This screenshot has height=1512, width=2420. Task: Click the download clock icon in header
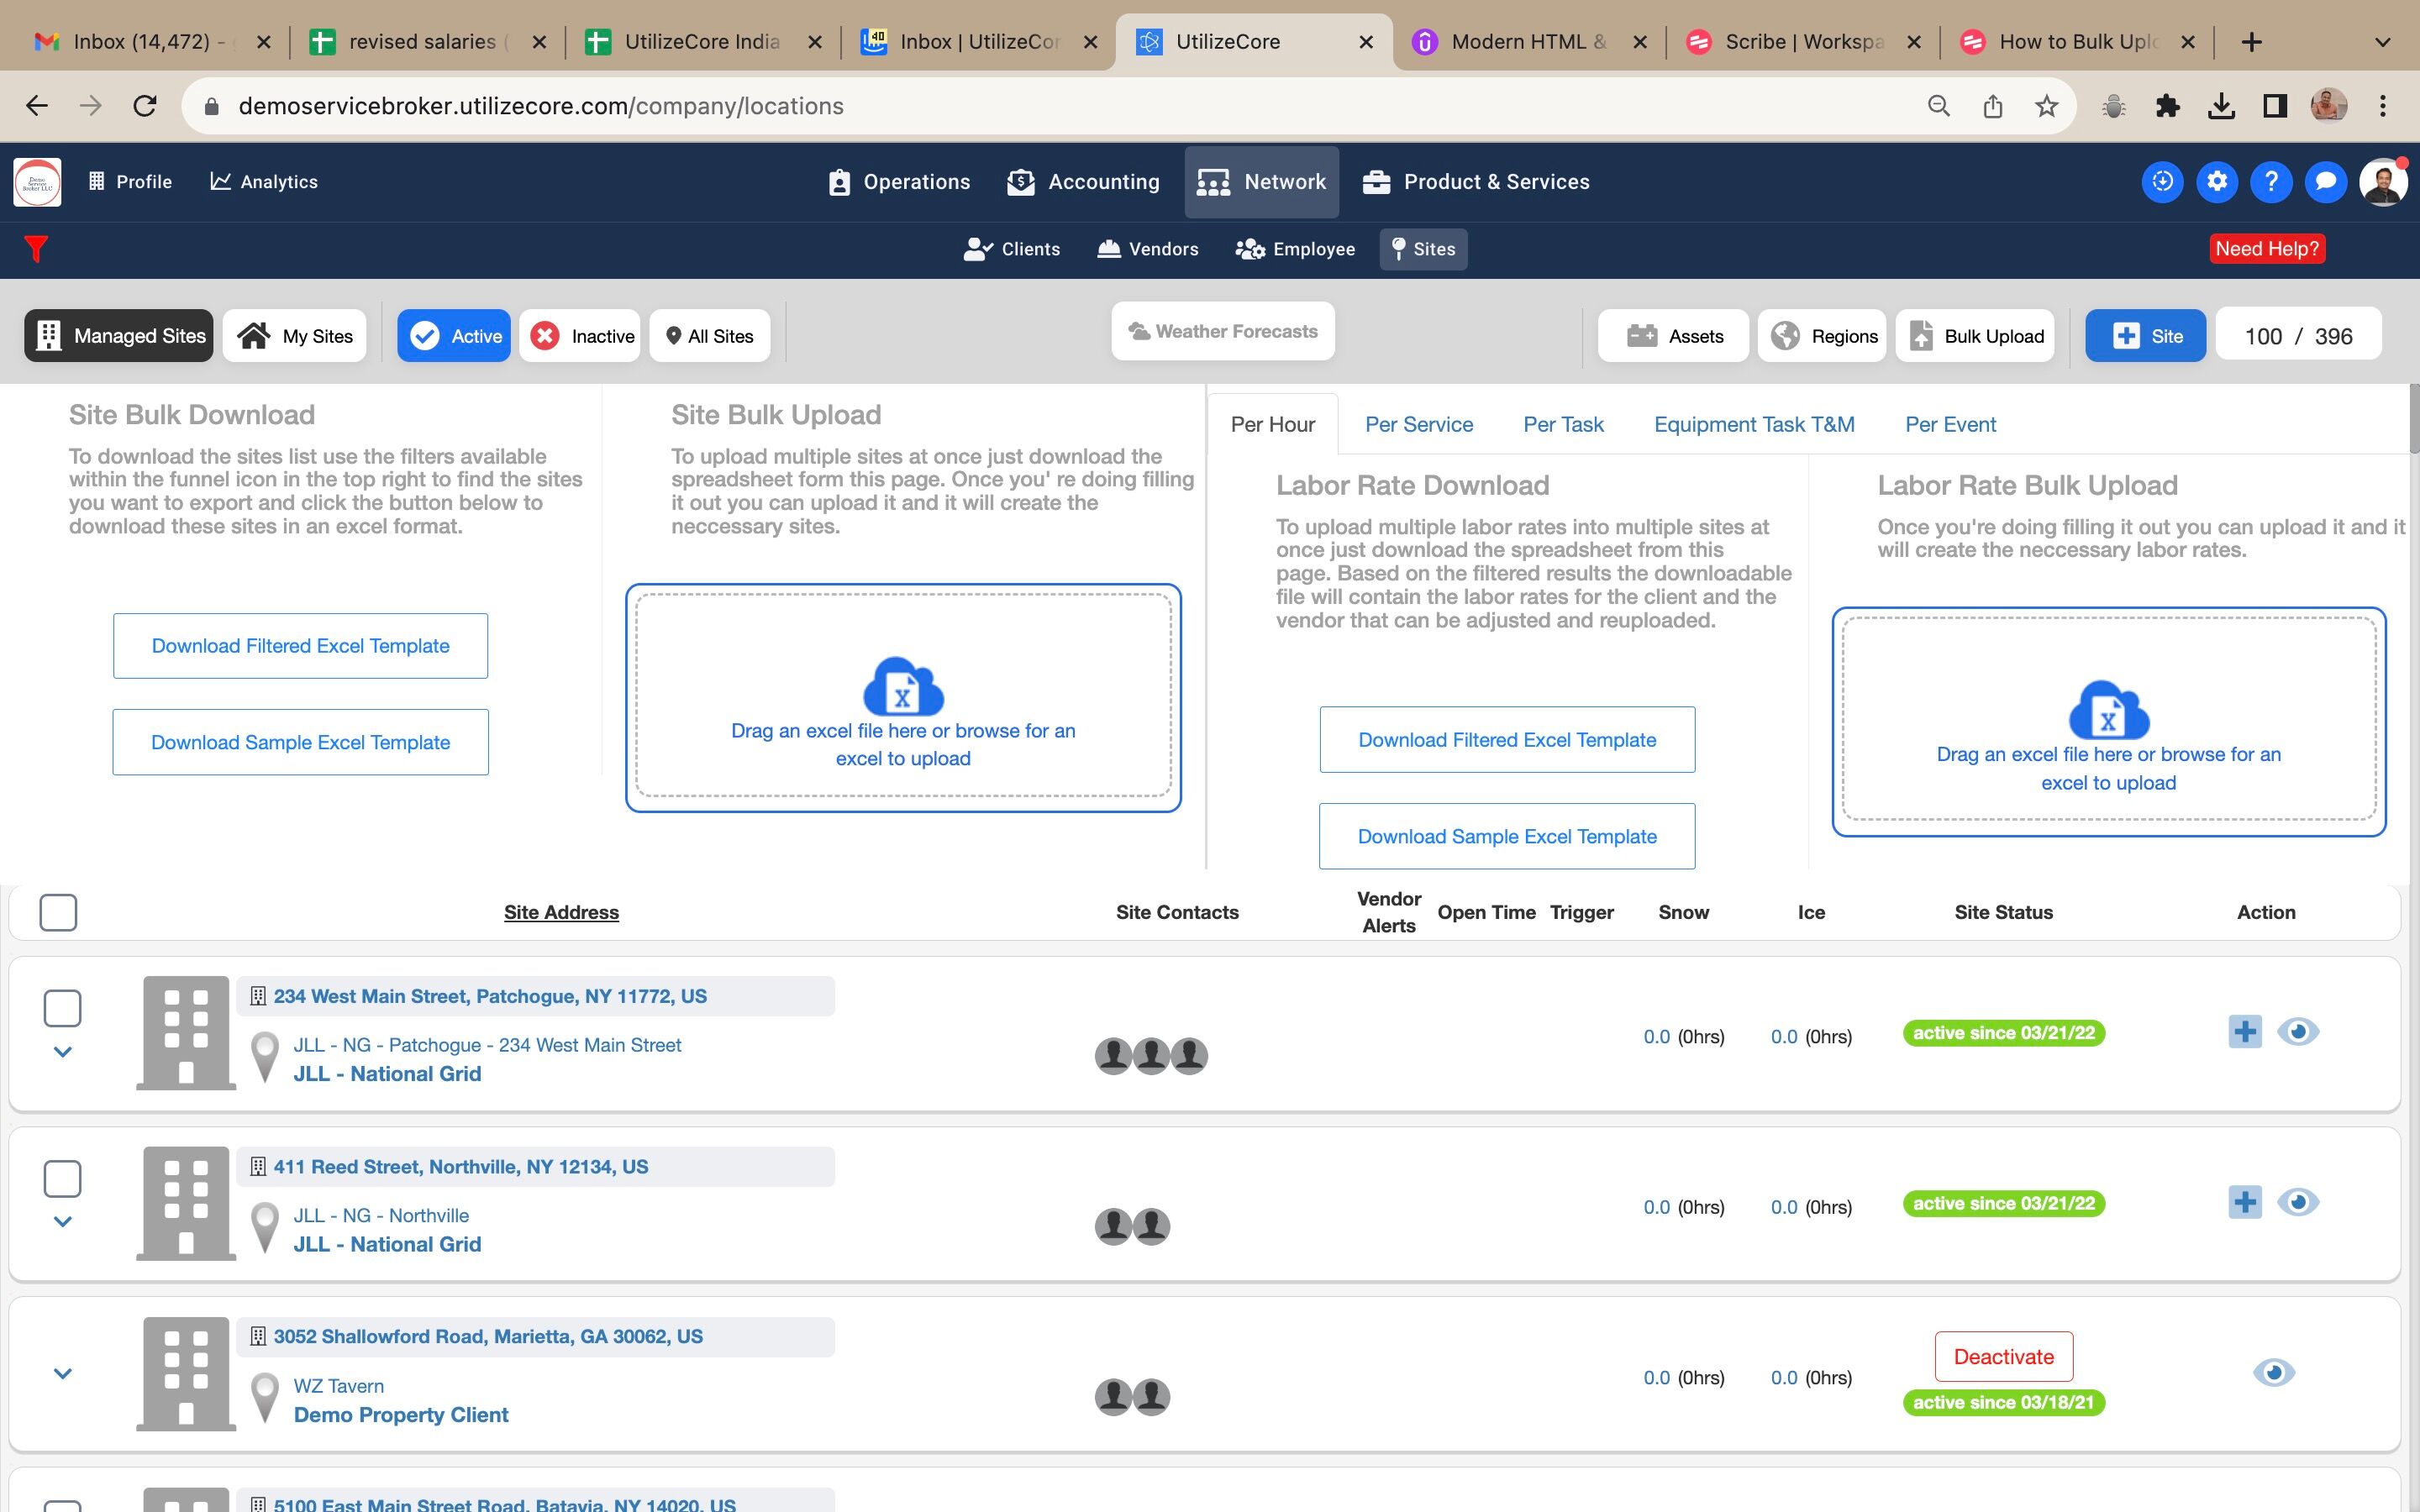(x=2162, y=182)
